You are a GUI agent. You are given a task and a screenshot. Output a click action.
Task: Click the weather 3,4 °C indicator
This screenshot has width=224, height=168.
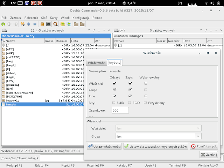click(129, 3)
